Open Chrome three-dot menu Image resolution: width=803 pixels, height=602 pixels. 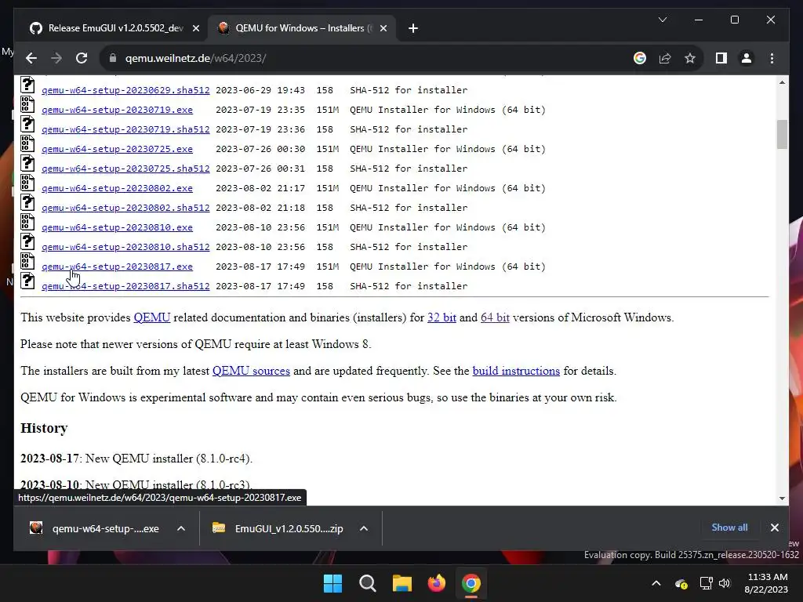click(772, 58)
